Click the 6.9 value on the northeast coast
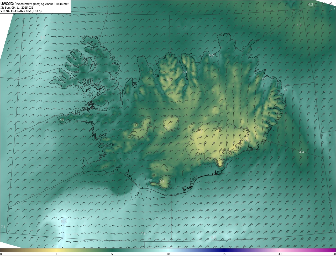Viewport: 336px width, 256px height. point(264,79)
